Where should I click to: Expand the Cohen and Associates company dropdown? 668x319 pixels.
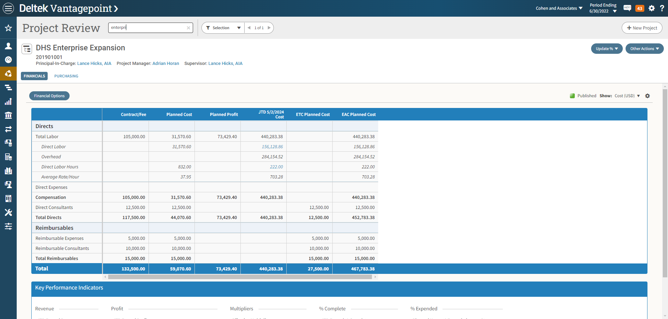[559, 8]
